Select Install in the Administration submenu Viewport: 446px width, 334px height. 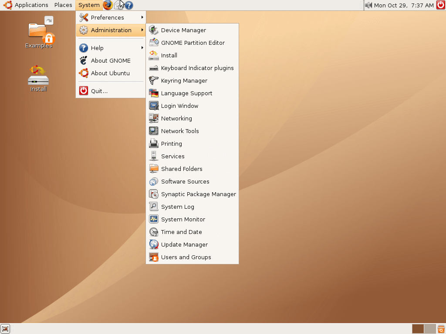[x=192, y=55]
